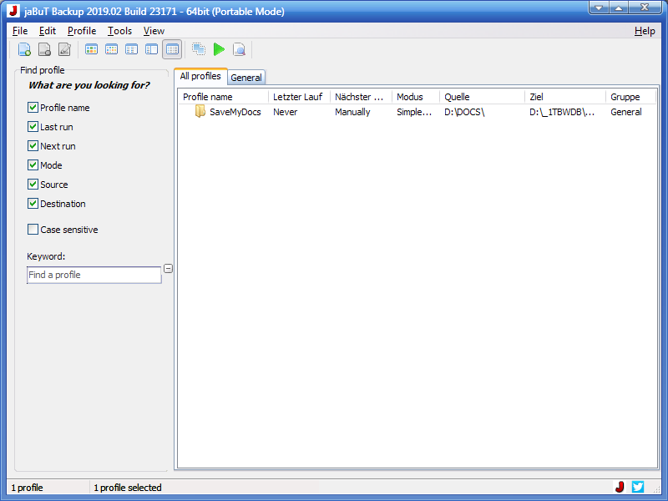This screenshot has width=668, height=501.
Task: Disable the Source search checkbox
Action: coord(33,184)
